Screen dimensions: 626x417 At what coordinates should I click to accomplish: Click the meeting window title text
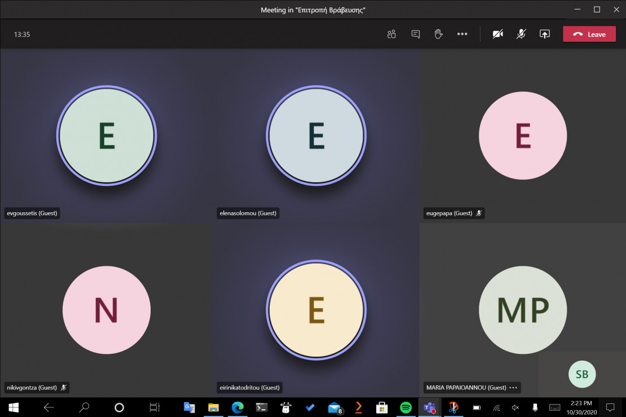pos(313,10)
